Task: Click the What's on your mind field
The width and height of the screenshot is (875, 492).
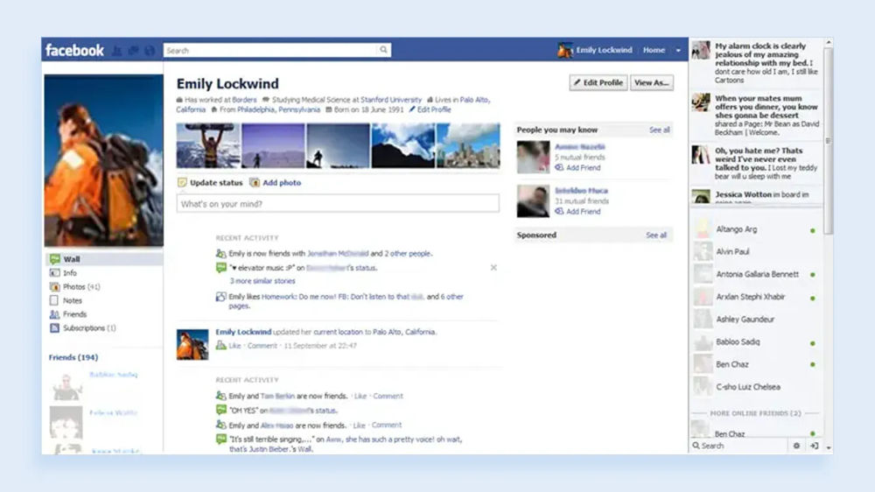Action: [x=338, y=204]
